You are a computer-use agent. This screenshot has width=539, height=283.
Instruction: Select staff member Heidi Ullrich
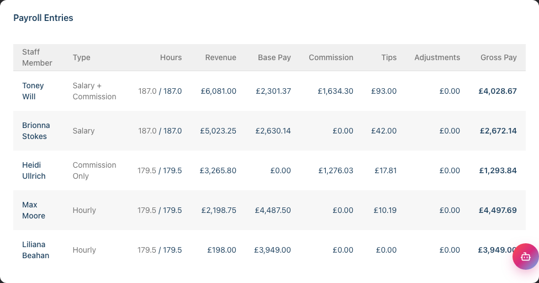tap(34, 170)
